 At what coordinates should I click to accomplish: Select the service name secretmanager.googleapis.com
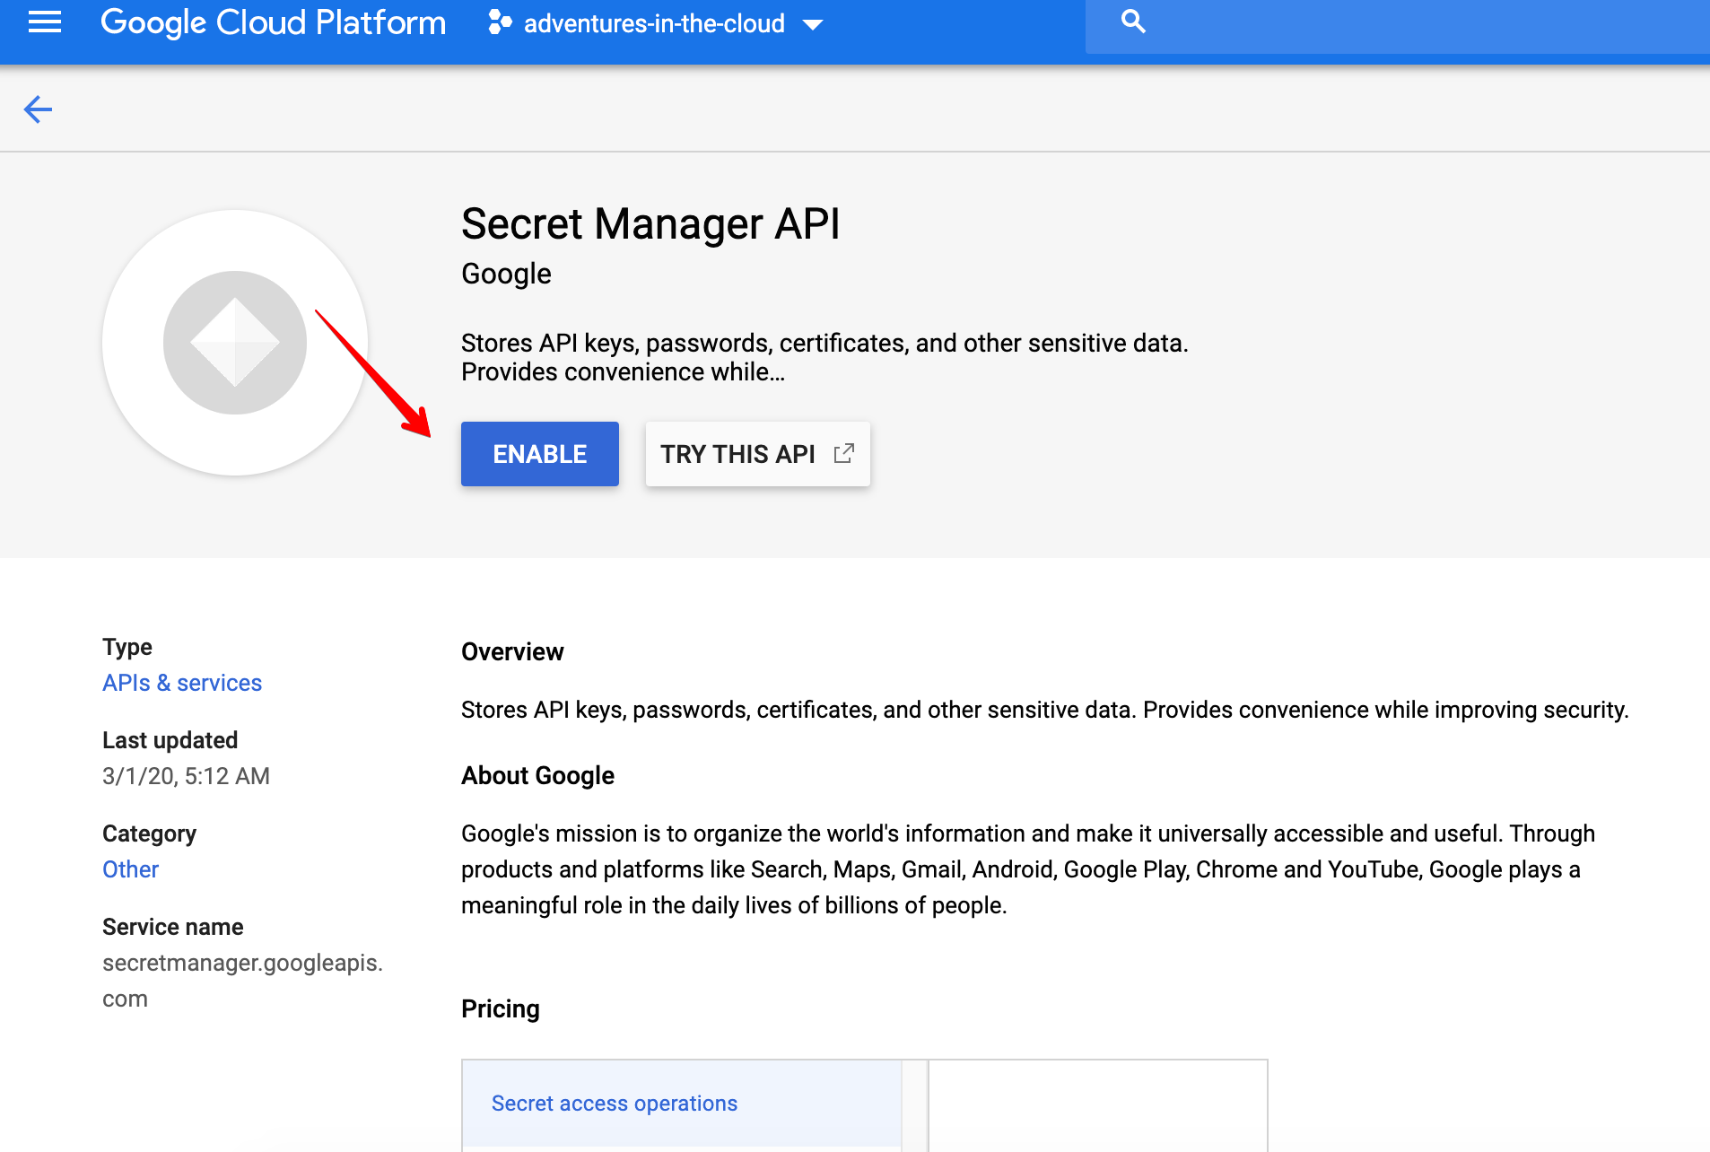[242, 980]
